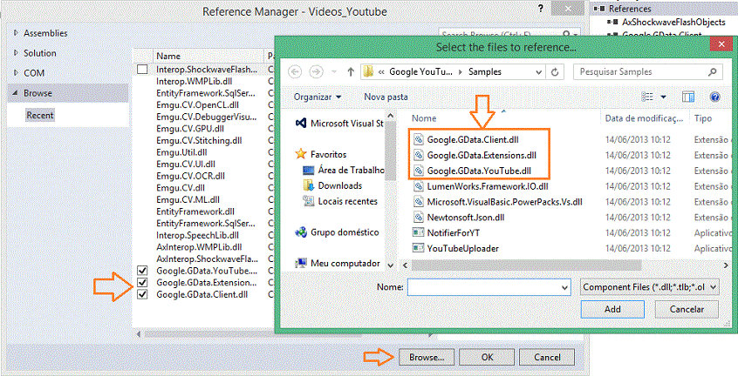Click the Google YouTu... breadcrumb segment
Viewport: 738px width, 376px height.
tap(420, 72)
